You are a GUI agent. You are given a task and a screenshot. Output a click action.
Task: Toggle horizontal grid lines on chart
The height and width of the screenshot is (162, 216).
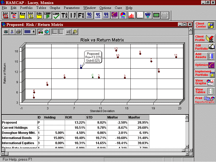click(61, 32)
